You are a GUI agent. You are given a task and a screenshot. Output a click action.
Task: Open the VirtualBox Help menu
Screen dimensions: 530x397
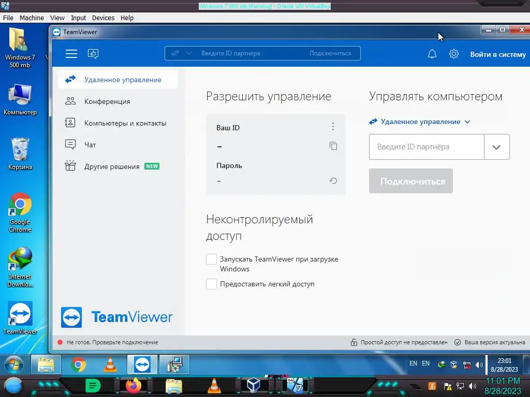(x=127, y=18)
